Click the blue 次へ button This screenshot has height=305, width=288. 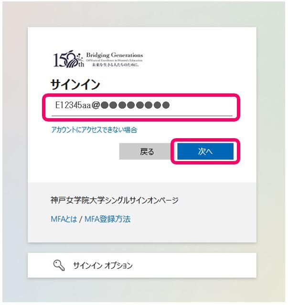(x=205, y=151)
